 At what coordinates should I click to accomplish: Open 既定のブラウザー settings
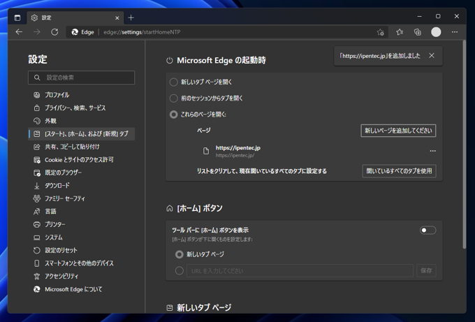tap(82, 173)
